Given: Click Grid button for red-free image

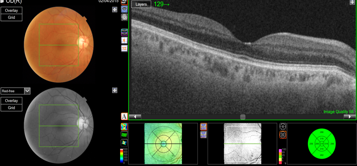Looking at the screenshot, I should [x=12, y=108].
